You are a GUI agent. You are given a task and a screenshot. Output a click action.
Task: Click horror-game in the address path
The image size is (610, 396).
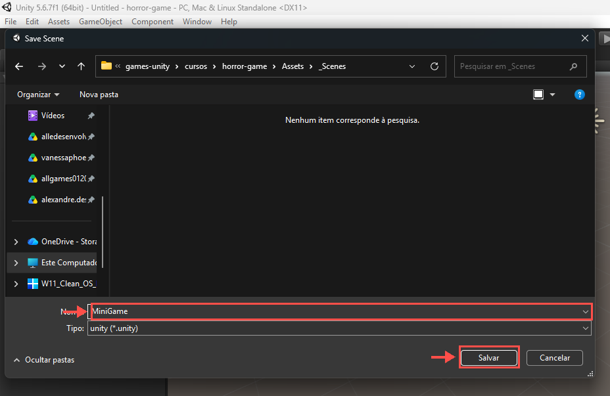(245, 66)
